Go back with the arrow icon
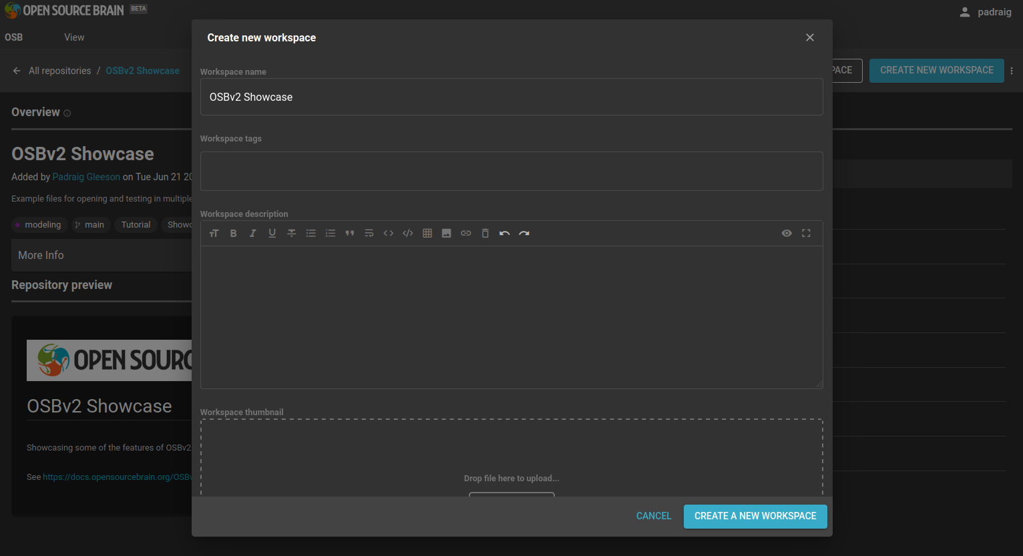This screenshot has height=556, width=1023. (17, 71)
